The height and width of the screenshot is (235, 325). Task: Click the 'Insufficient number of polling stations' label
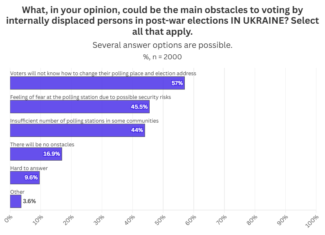click(x=84, y=121)
